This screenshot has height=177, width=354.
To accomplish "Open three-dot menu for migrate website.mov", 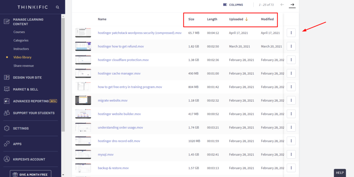I will [x=291, y=101].
